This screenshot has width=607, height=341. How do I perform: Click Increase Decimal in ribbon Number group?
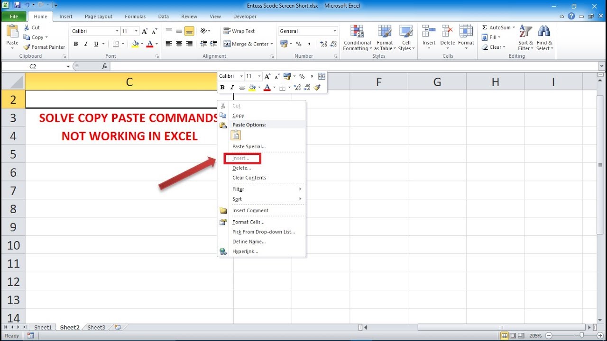[323, 44]
